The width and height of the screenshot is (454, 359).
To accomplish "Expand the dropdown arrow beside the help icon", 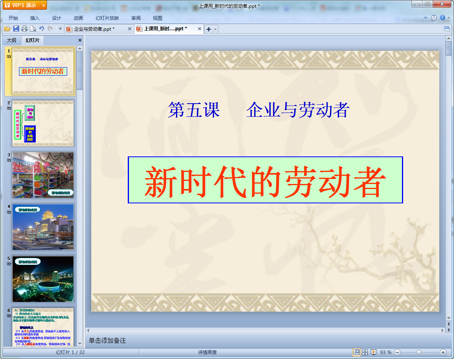I will 449,17.
